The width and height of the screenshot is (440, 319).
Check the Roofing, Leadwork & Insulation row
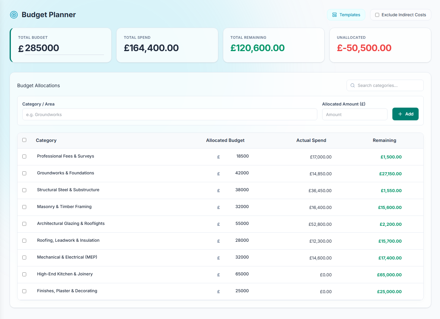[24, 241]
